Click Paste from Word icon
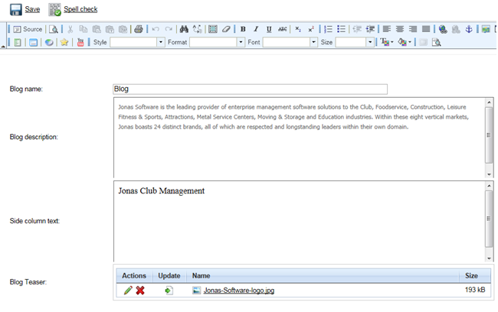This screenshot has height=312, width=498. click(123, 29)
